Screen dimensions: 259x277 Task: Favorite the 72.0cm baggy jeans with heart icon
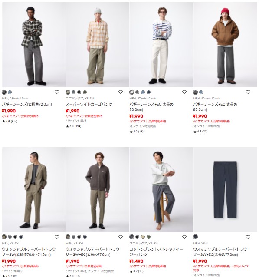pos(57,92)
